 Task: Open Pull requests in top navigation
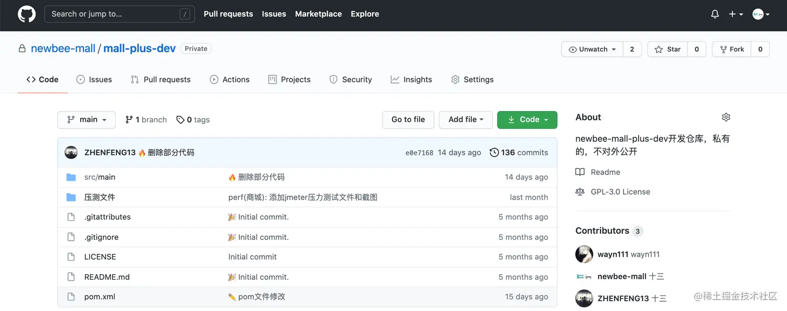(x=228, y=14)
